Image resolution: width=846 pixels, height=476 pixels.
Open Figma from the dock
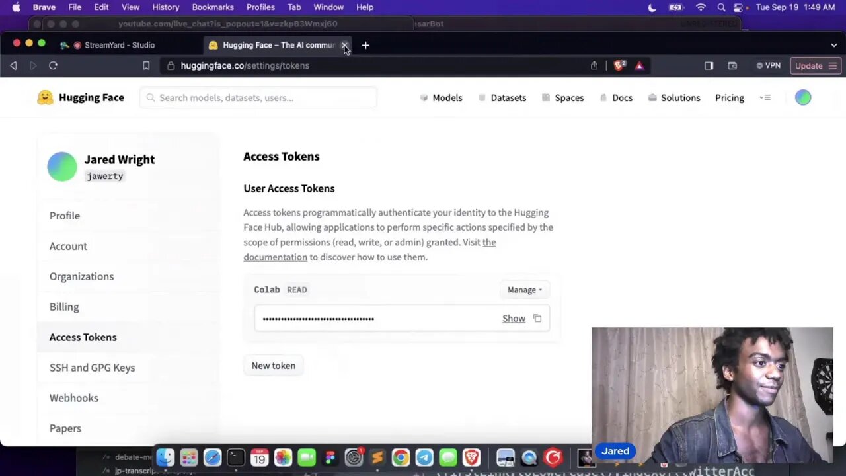pos(330,457)
